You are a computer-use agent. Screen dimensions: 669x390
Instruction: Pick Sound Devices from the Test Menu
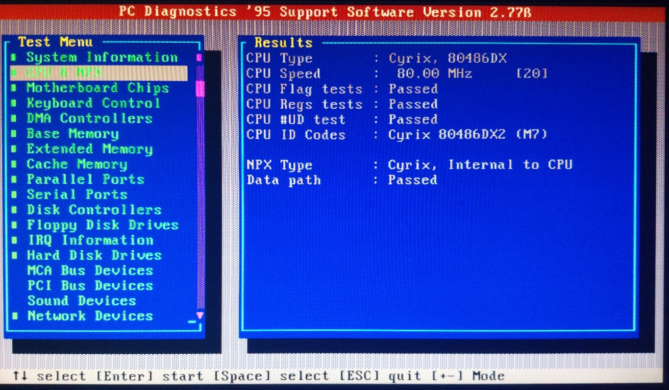coord(82,301)
